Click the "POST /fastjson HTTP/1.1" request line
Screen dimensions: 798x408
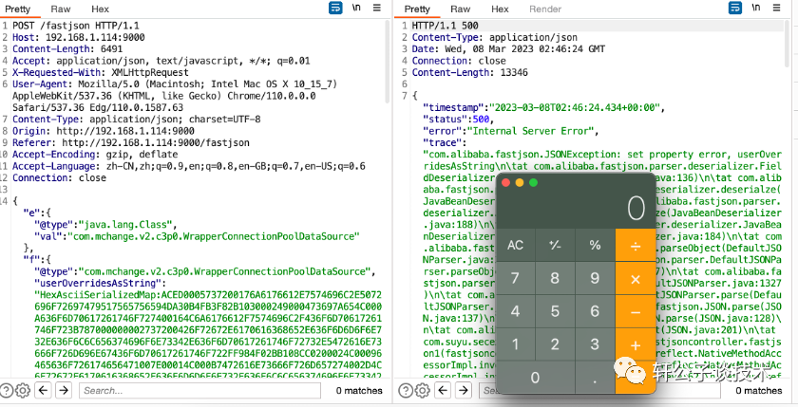point(76,26)
